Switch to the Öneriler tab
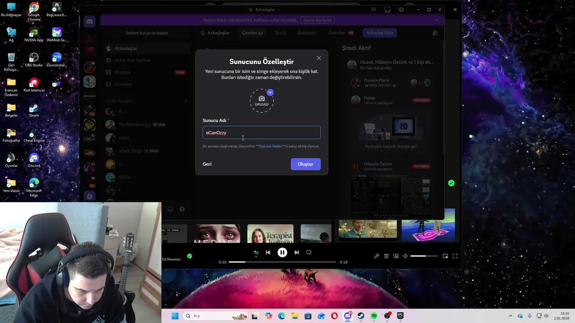This screenshot has width=575, height=323. (341, 33)
